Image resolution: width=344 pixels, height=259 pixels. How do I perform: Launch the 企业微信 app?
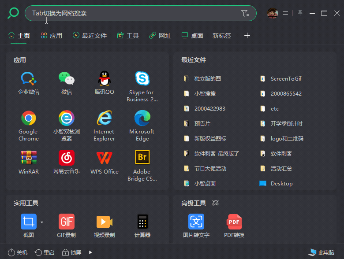pyautogui.click(x=29, y=83)
